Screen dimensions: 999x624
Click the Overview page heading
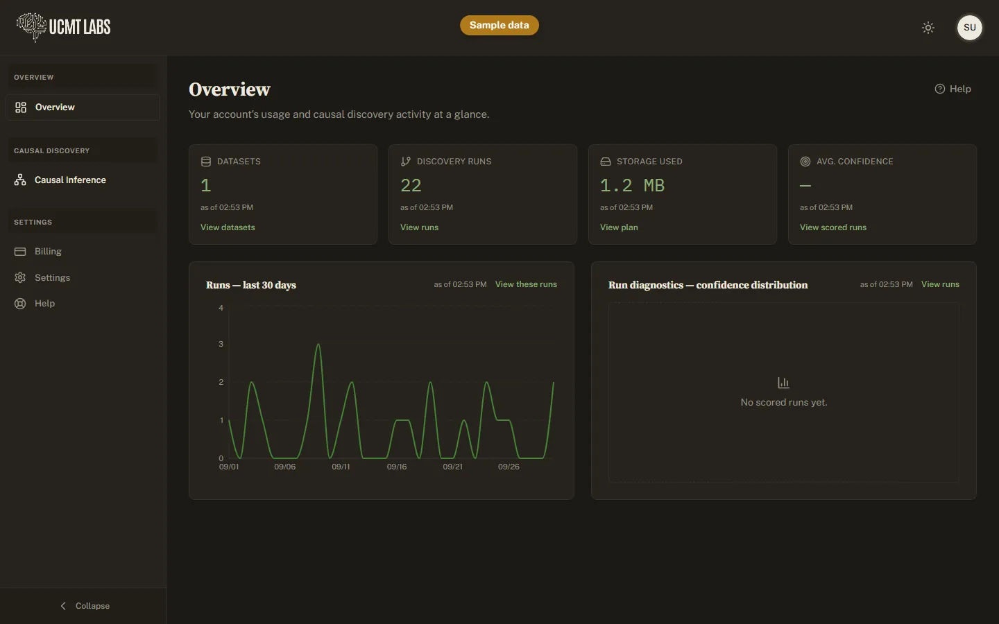pyautogui.click(x=230, y=89)
